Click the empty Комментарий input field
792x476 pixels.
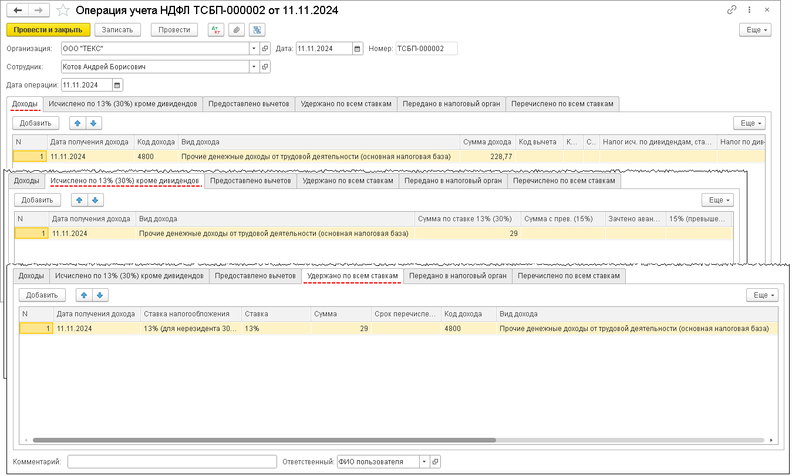click(x=172, y=462)
